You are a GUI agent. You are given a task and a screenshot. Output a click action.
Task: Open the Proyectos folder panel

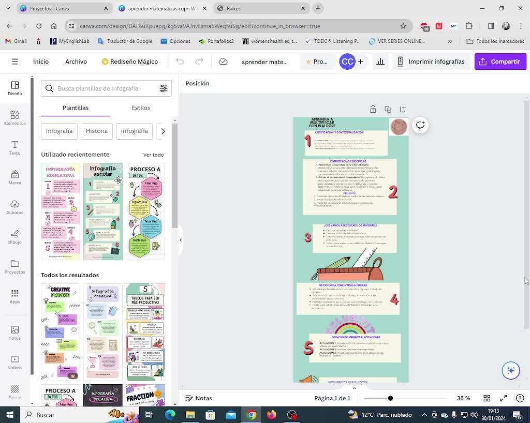click(x=15, y=267)
